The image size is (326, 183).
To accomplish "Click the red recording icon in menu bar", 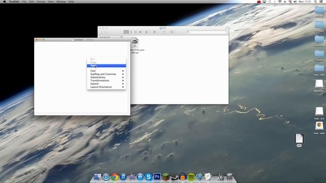I will [259, 2].
